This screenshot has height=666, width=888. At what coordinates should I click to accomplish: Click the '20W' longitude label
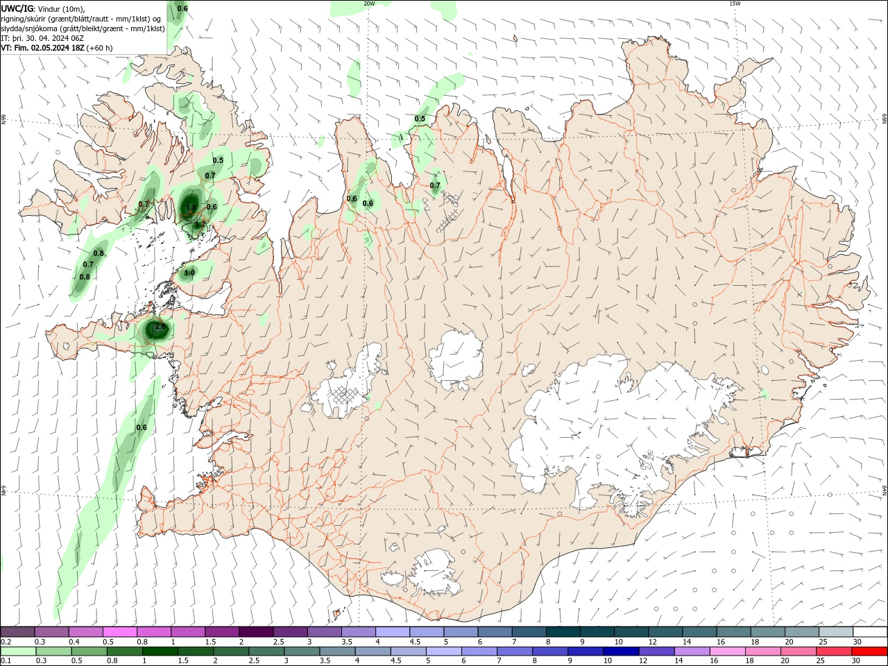coord(369,3)
